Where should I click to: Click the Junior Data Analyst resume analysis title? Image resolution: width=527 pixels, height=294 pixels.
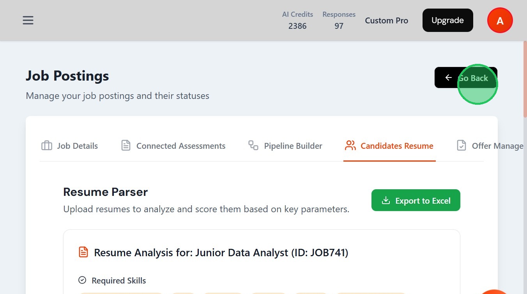221,253
